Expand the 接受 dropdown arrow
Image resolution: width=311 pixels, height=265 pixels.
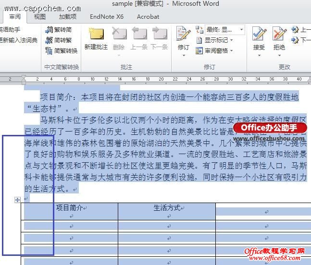(x=259, y=56)
